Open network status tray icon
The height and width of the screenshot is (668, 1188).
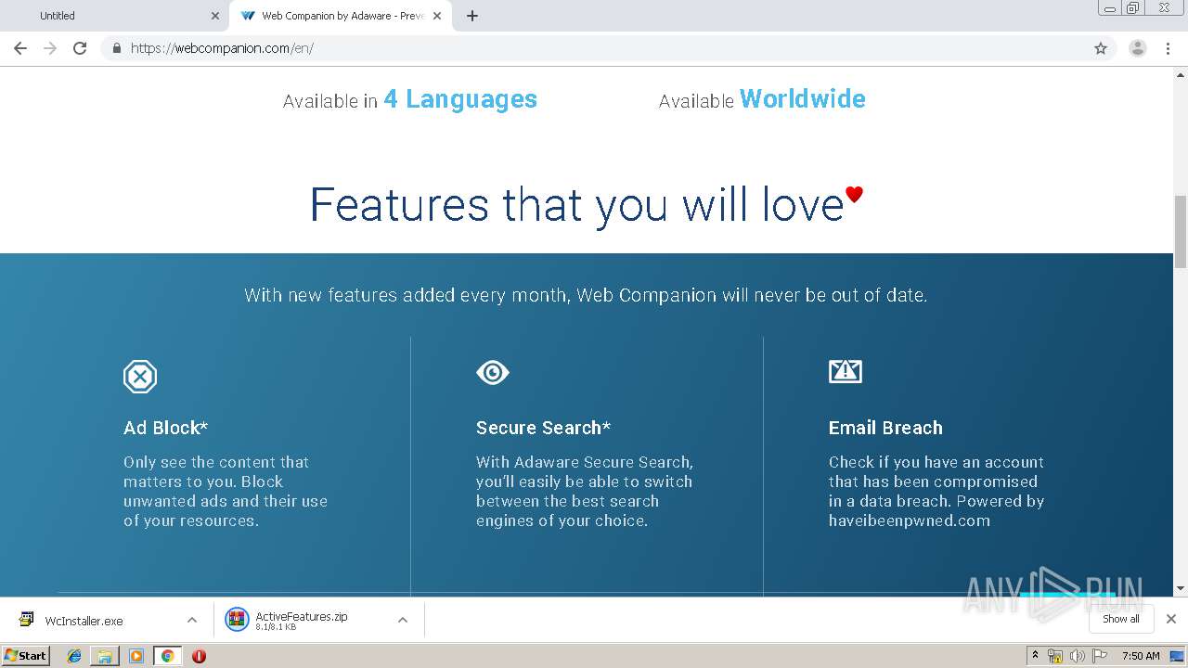[x=1055, y=656]
